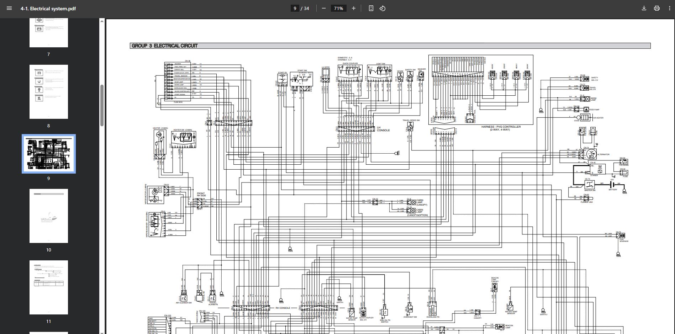Click the page number input box
This screenshot has height=334, width=675.
coord(295,8)
